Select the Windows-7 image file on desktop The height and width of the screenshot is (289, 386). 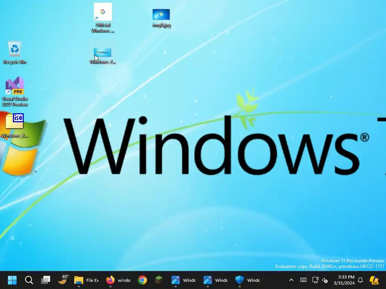click(103, 56)
